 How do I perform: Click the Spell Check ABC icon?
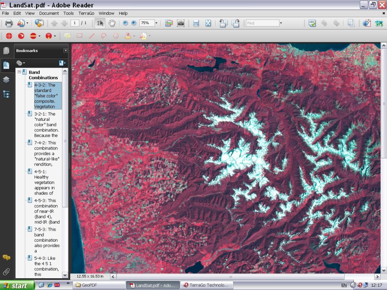(x=312, y=23)
